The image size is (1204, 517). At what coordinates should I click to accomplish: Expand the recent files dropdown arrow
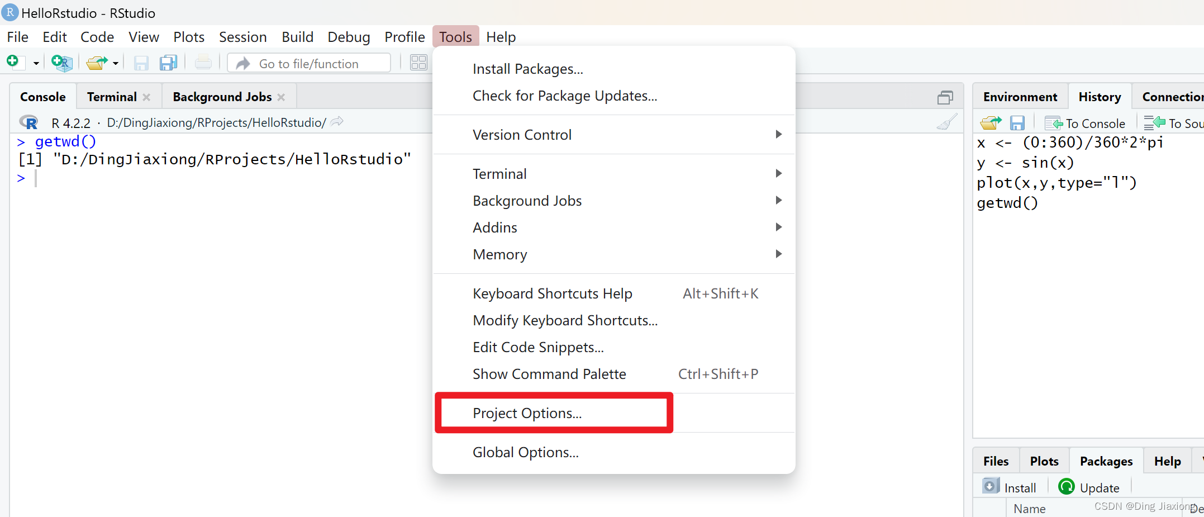pyautogui.click(x=116, y=63)
